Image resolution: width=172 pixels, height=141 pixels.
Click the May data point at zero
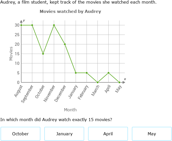click(x=119, y=82)
